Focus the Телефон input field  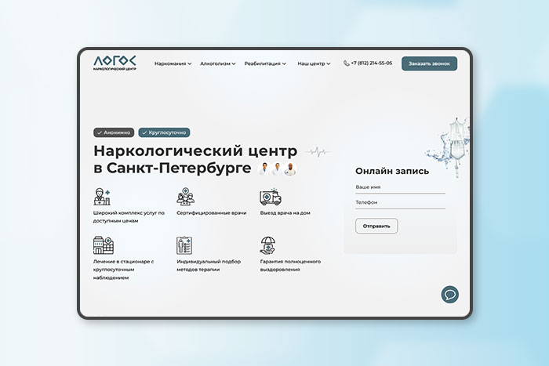click(400, 203)
